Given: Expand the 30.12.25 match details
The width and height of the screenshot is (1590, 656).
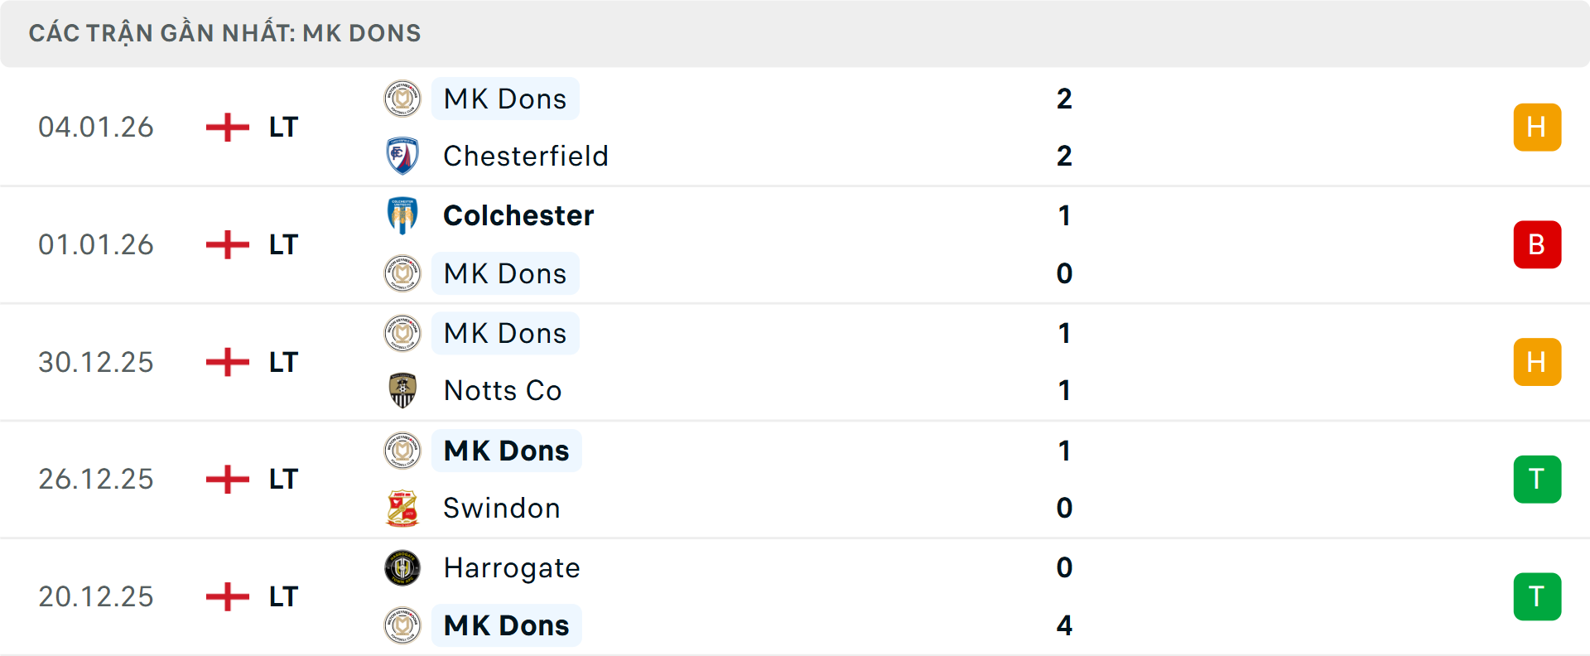Looking at the screenshot, I should tap(795, 362).
